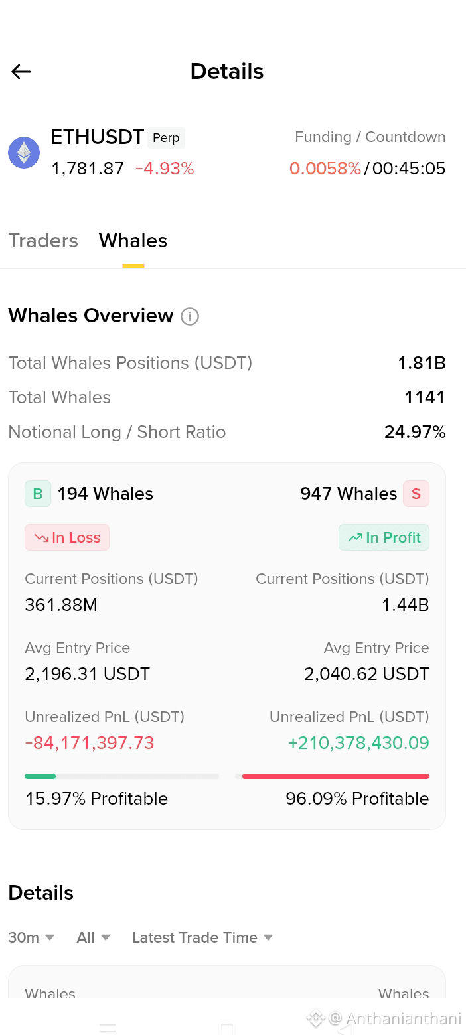Open the 30m timeframe dropdown

pos(31,937)
